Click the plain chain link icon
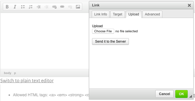This screenshot has height=101, width=195. pos(62,7)
